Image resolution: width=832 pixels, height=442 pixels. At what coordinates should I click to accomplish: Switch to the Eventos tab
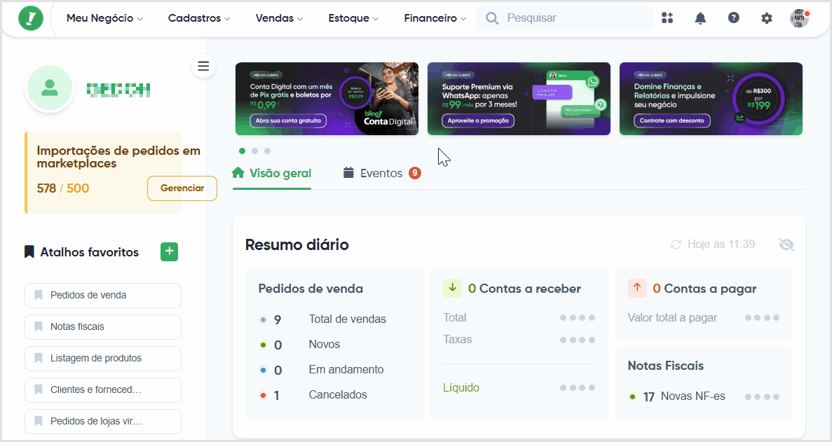pos(382,173)
